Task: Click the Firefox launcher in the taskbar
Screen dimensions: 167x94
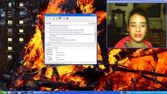Action: coord(13,93)
